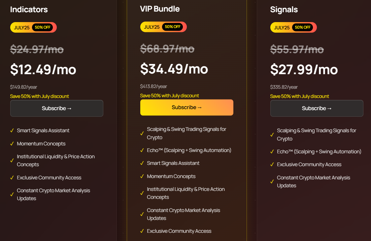371x241 pixels.
Task: Click the JULY25 coupon badge on VIP Bundle
Action: coord(152,27)
